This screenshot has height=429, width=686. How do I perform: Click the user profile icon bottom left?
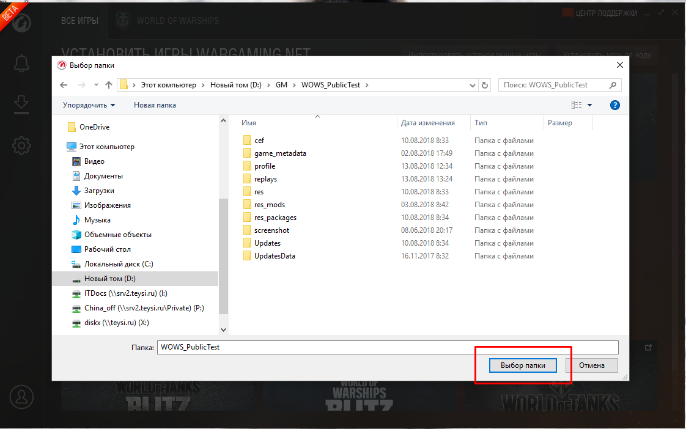[x=21, y=397]
